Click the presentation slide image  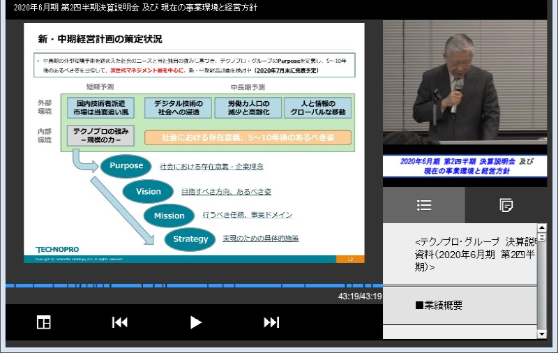tap(194, 143)
